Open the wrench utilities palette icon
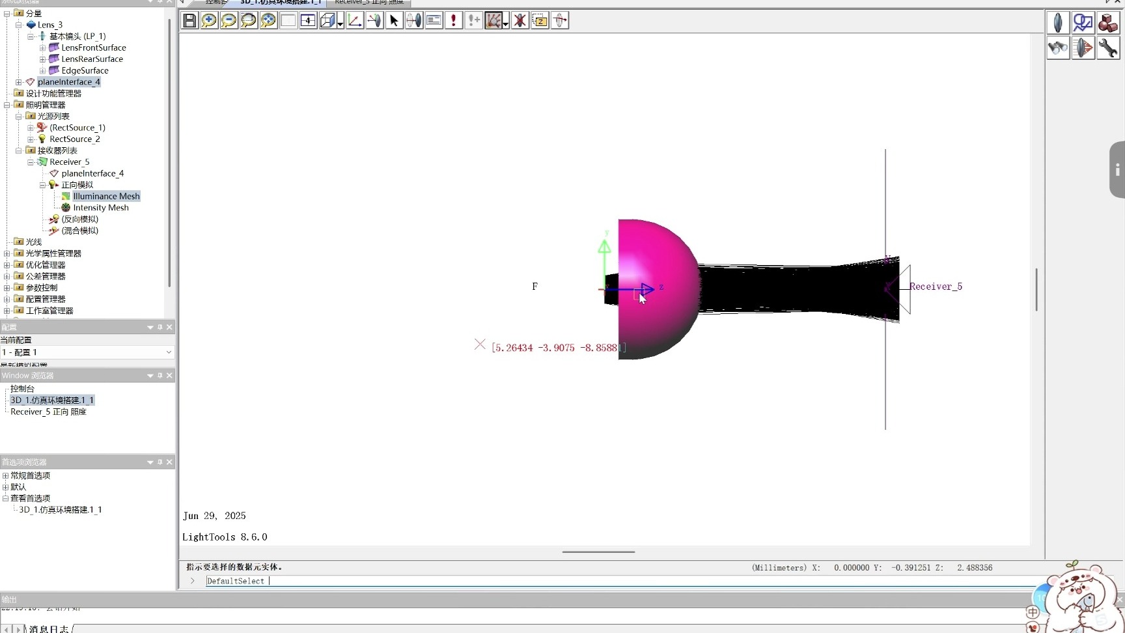This screenshot has width=1125, height=633. [x=1107, y=48]
